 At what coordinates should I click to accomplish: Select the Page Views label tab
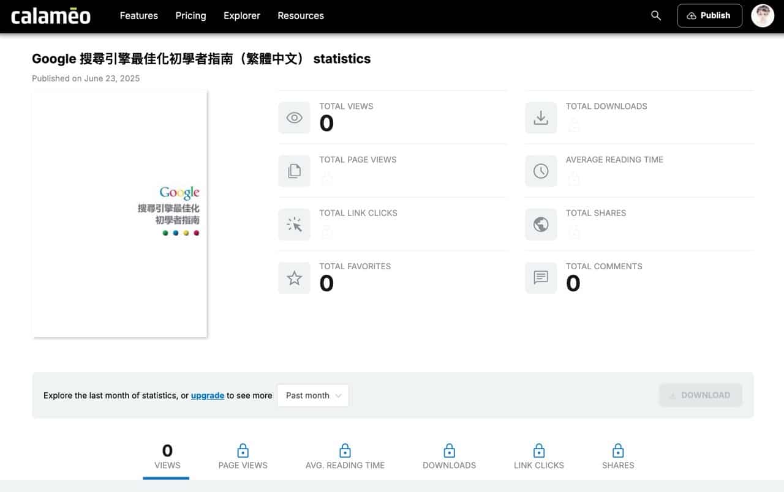(243, 465)
